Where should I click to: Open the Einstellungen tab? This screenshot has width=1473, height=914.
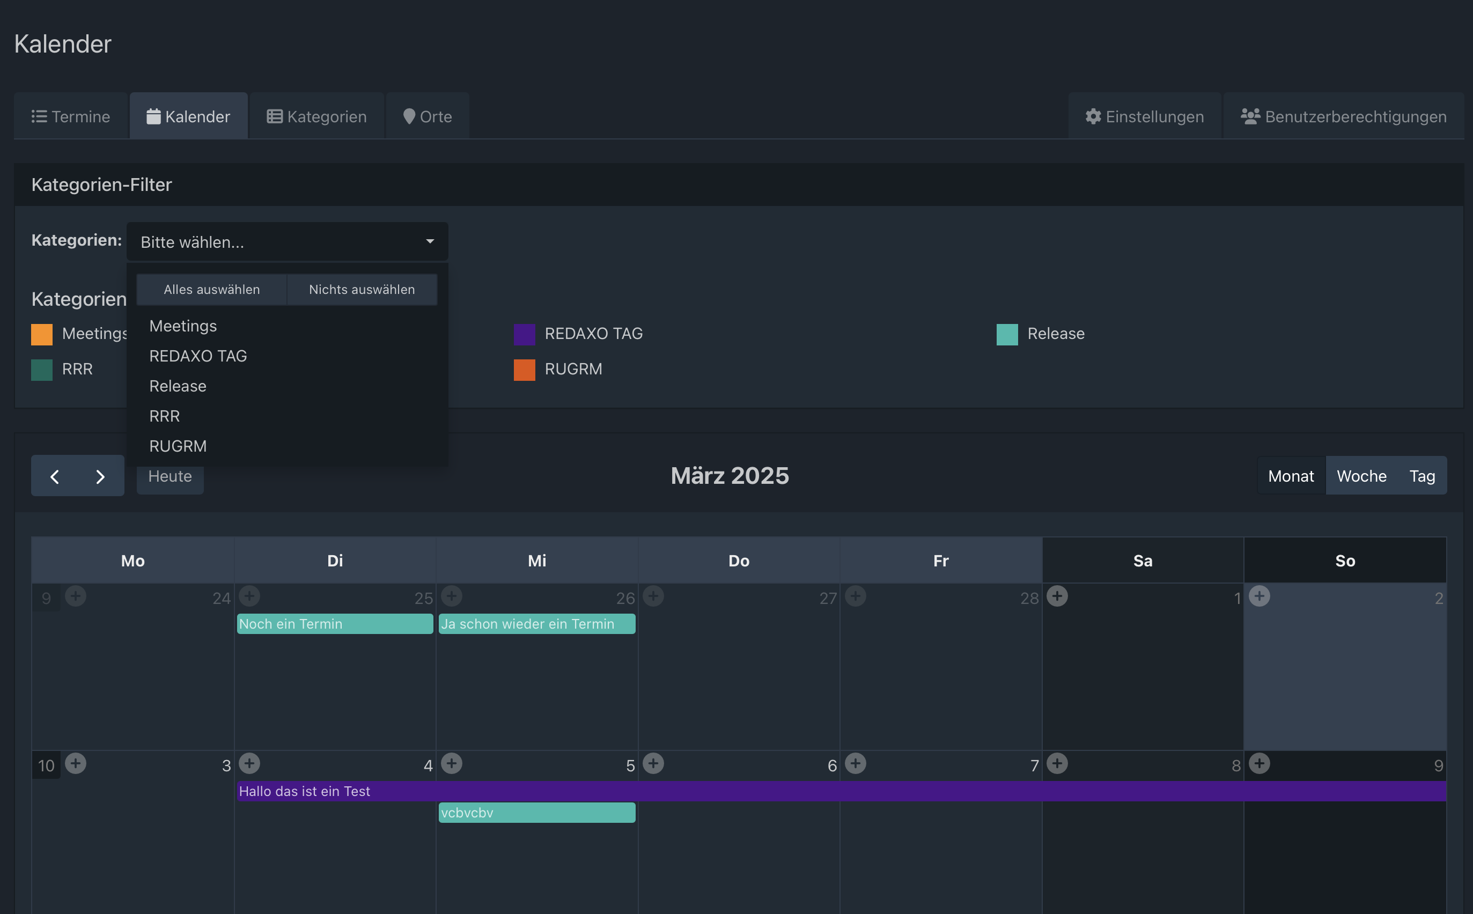pyautogui.click(x=1144, y=116)
